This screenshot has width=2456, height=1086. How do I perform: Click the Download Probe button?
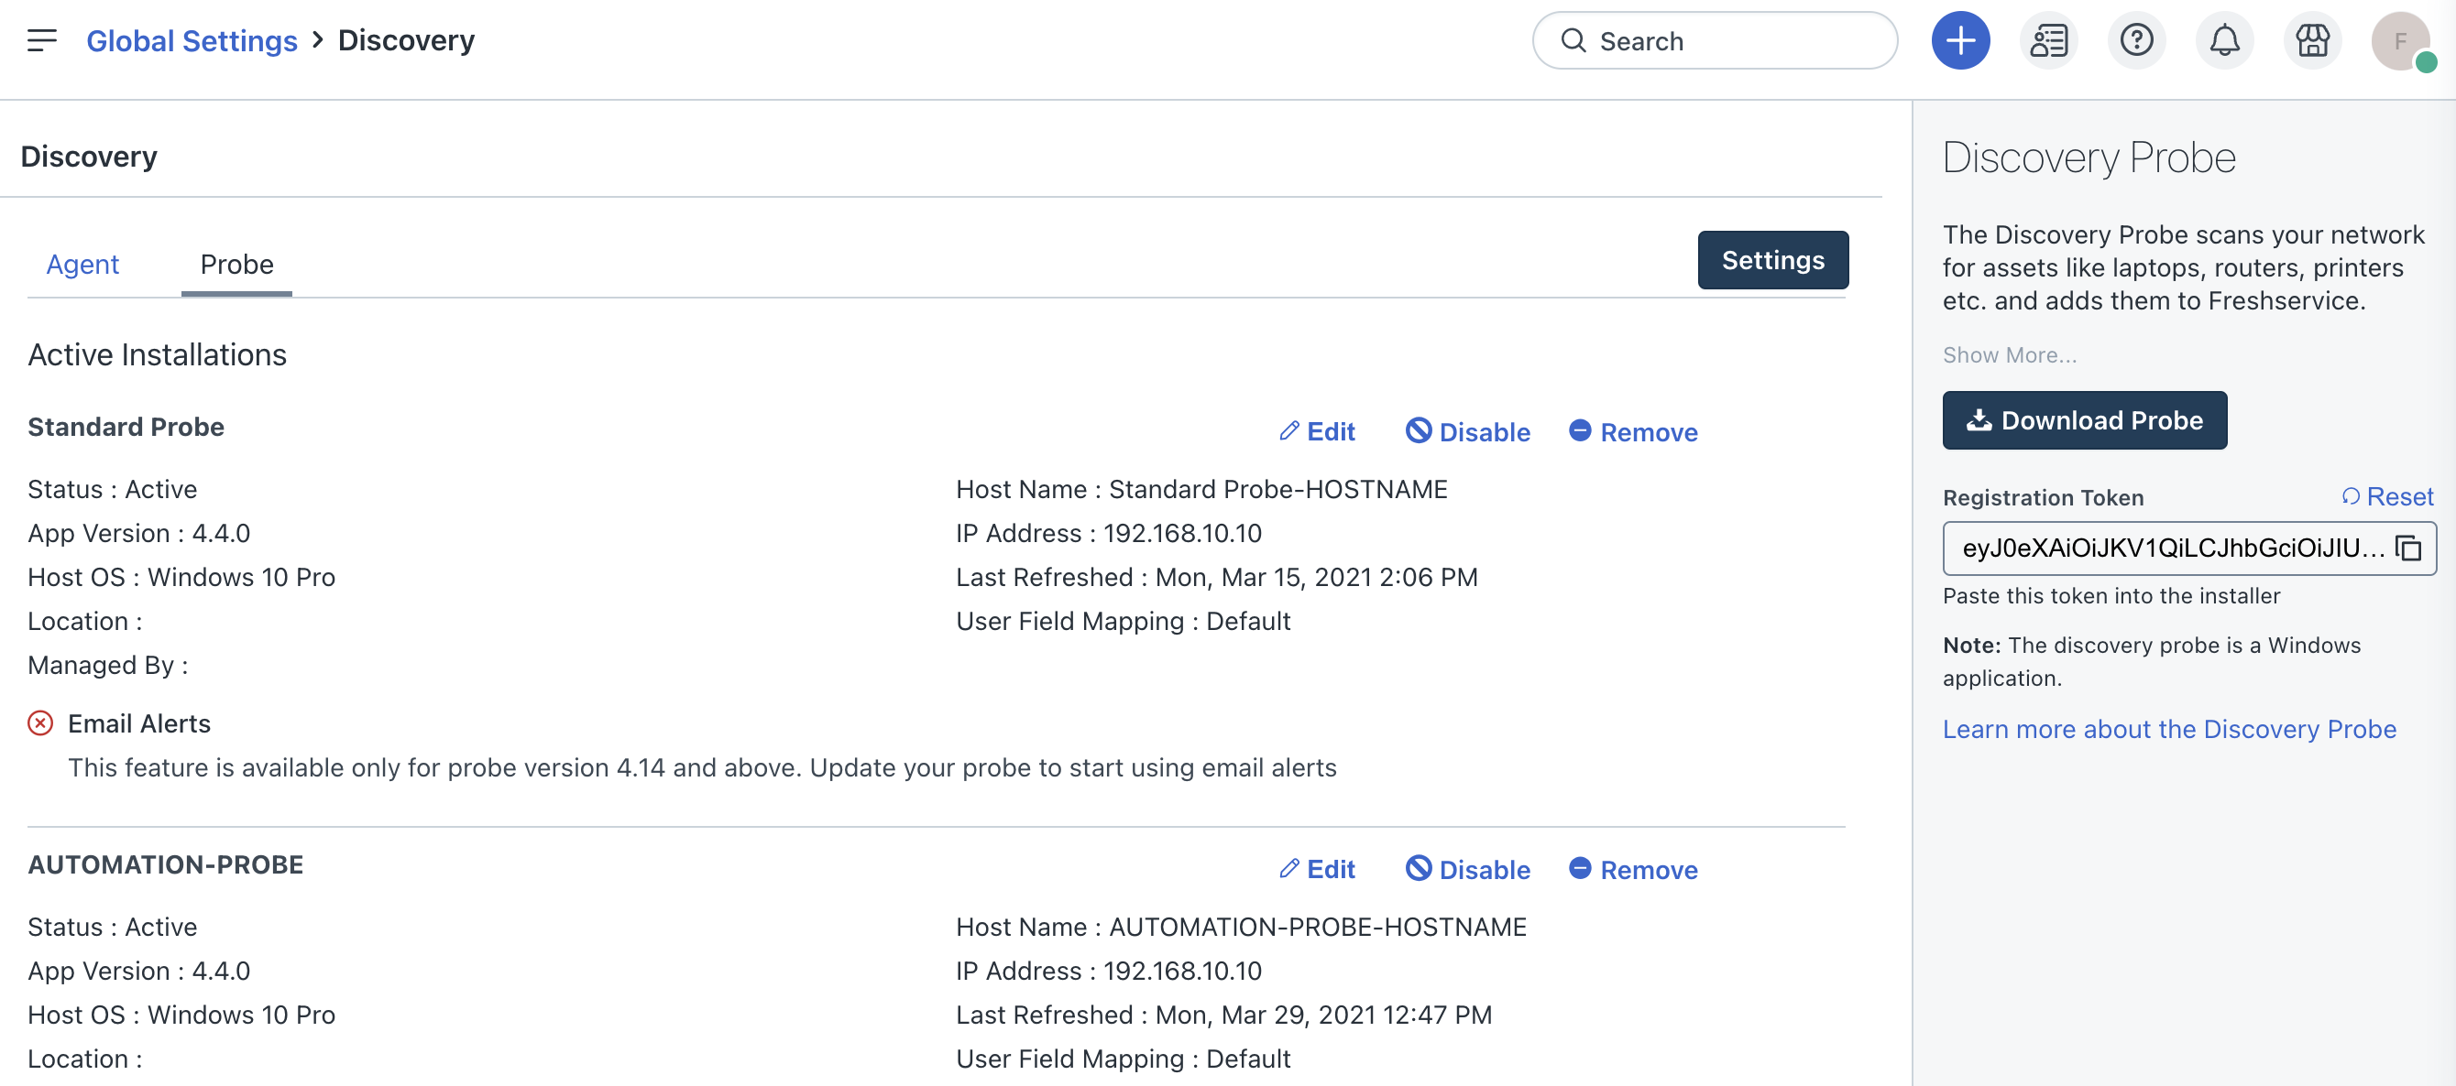pyautogui.click(x=2084, y=420)
